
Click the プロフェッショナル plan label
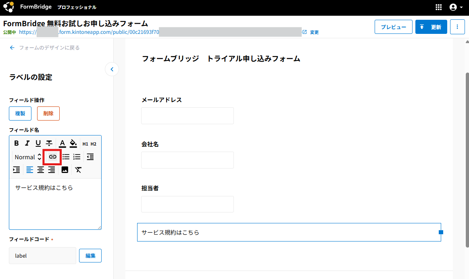tap(77, 7)
